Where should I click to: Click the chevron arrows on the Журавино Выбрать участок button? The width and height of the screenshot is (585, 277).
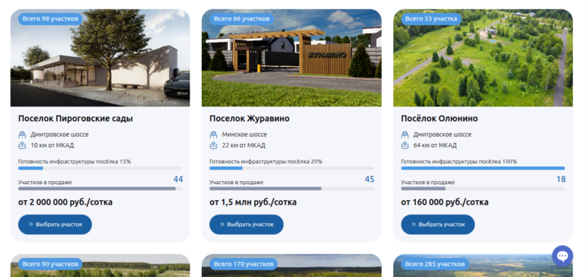[222, 224]
